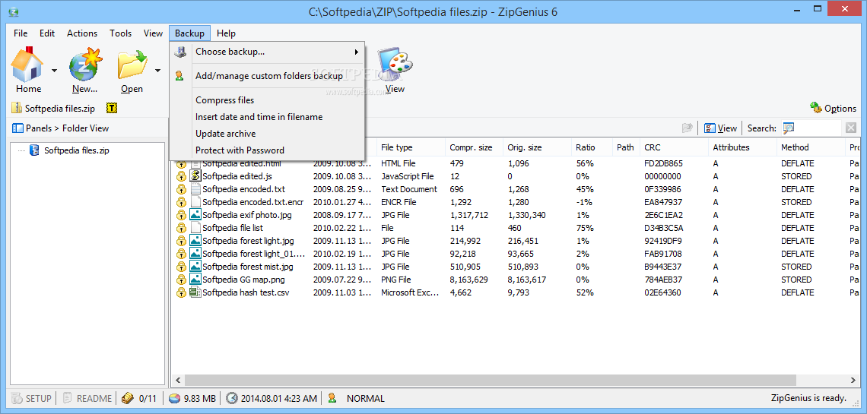Image resolution: width=867 pixels, height=414 pixels.
Task: Click the image icon of Softpedia GG map.png
Action: [x=195, y=280]
